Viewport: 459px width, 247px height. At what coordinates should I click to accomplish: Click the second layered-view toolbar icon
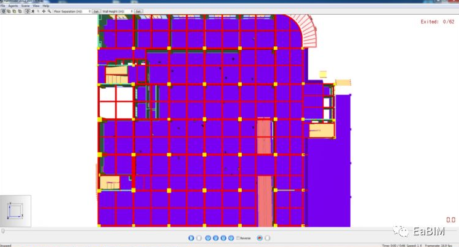[9, 12]
